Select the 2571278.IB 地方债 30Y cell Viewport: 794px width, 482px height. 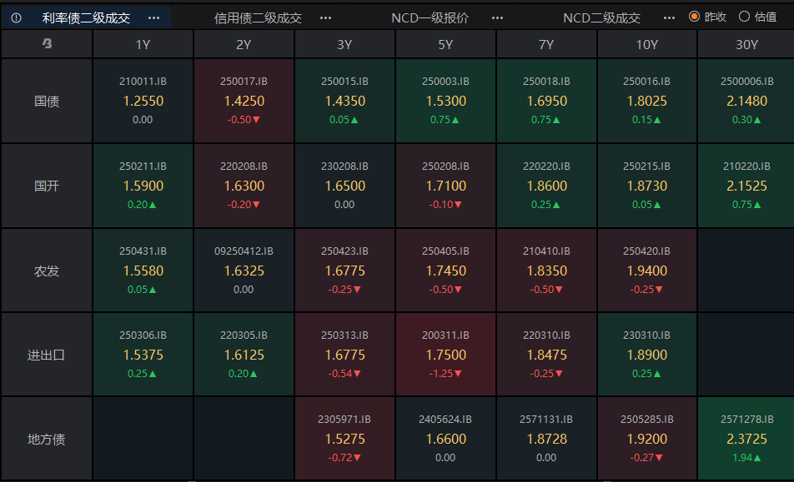[746, 439]
